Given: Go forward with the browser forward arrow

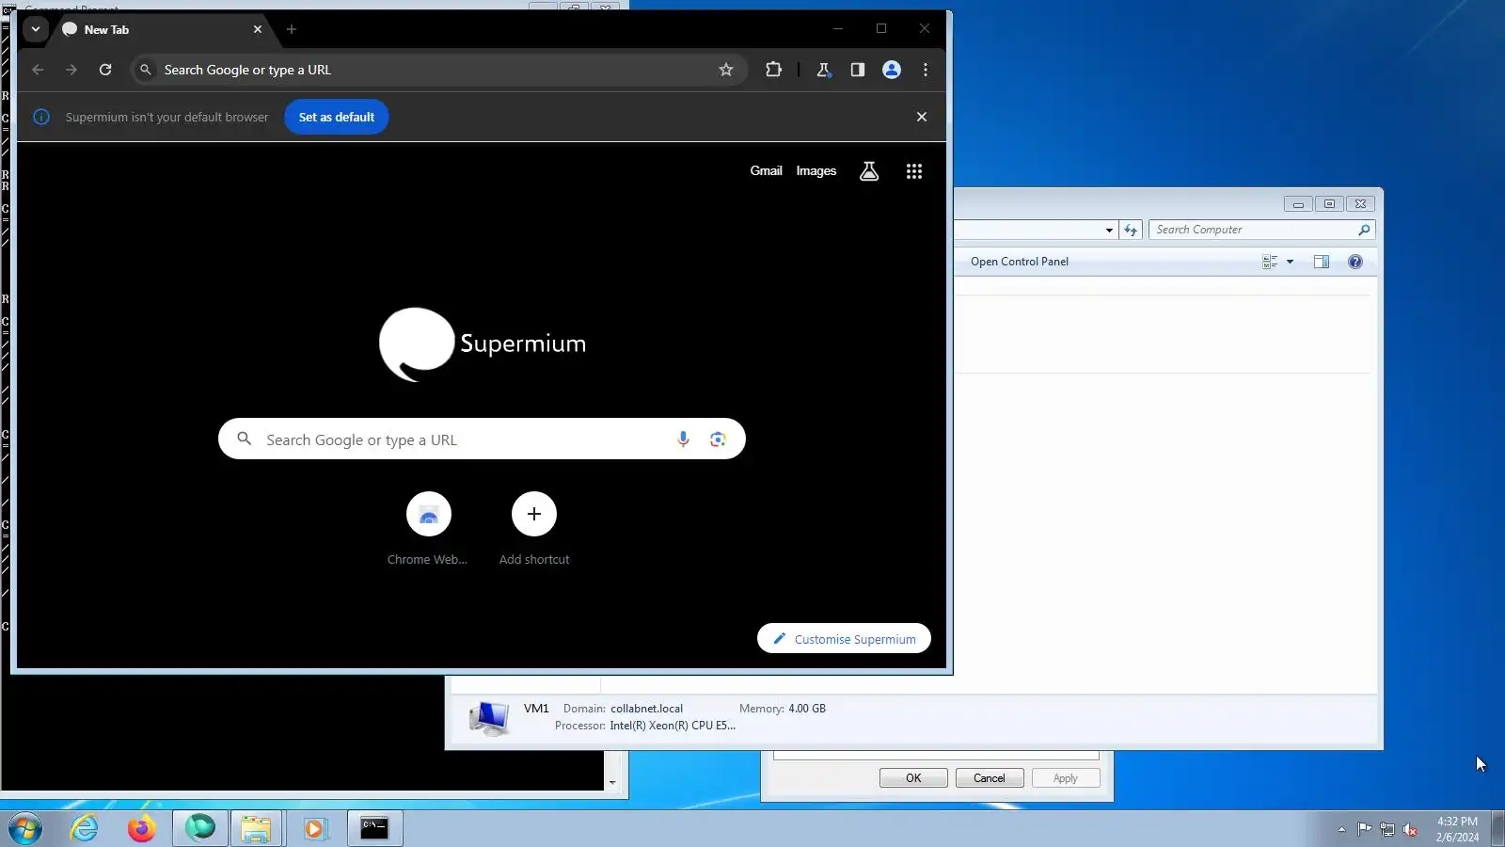Looking at the screenshot, I should pyautogui.click(x=71, y=70).
